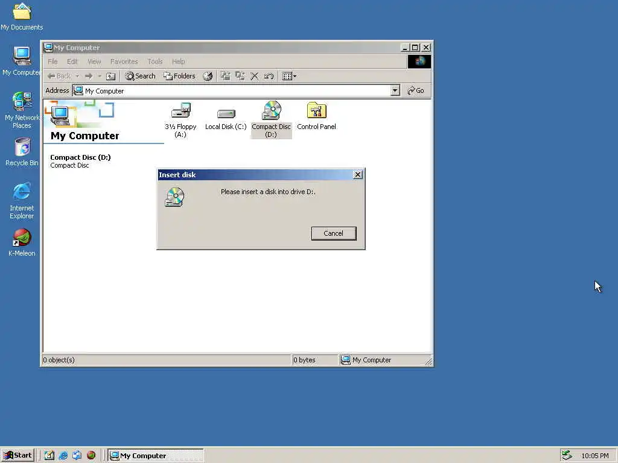Click the 'Compact Disc (D:)' heading in the left pane
The image size is (618, 463).
click(80, 157)
